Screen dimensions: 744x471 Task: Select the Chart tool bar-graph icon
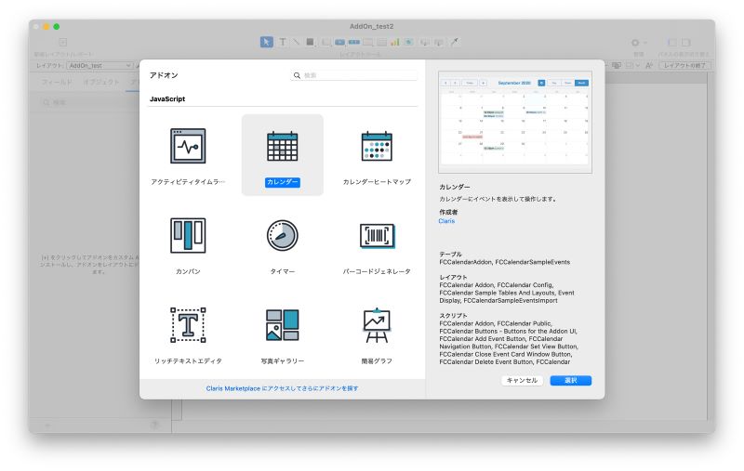[x=394, y=43]
